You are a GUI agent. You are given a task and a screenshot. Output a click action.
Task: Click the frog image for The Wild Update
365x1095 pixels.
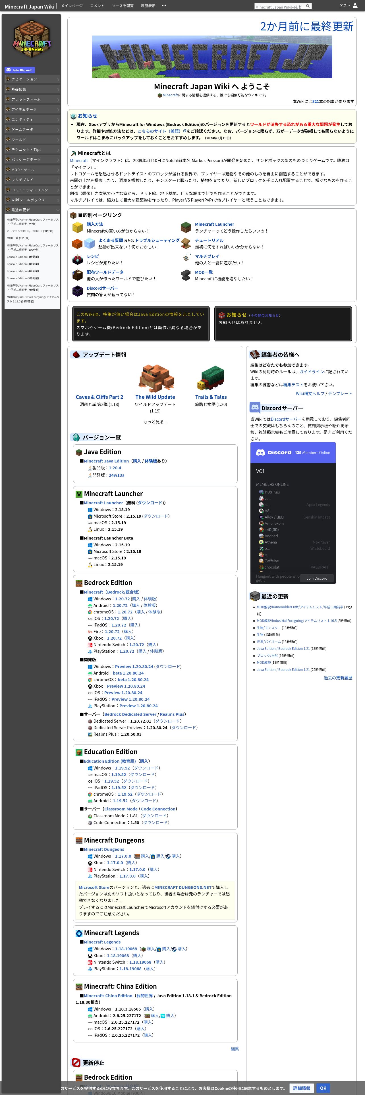(x=155, y=378)
